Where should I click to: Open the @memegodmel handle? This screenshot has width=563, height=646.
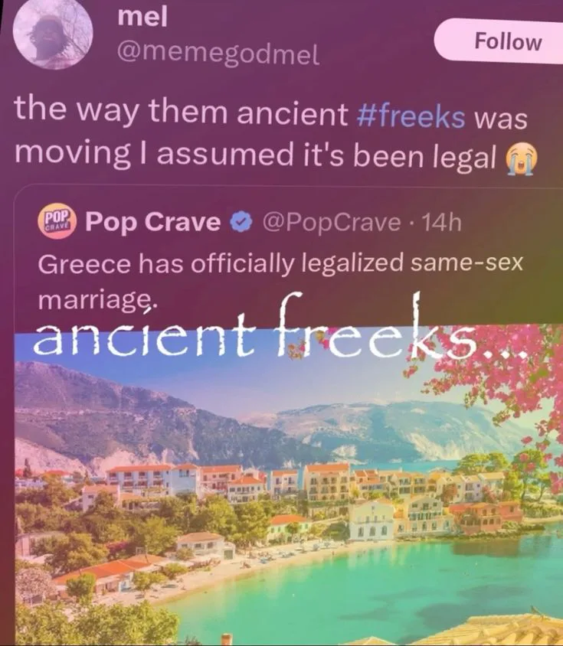(218, 54)
